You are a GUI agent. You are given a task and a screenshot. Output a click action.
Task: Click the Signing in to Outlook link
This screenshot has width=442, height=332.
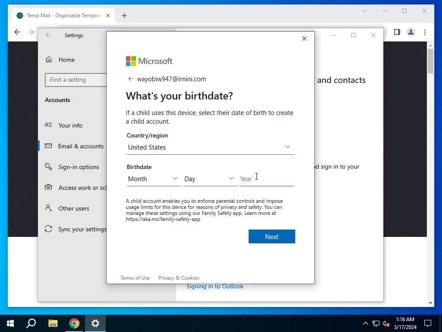tap(215, 286)
